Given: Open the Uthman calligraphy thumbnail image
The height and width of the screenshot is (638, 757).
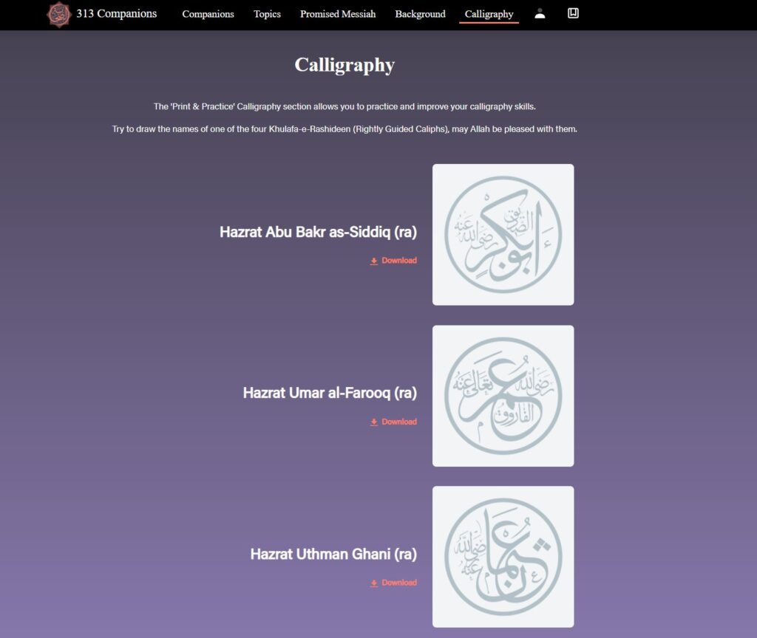Looking at the screenshot, I should [x=503, y=557].
